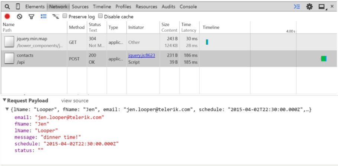This screenshot has height=166, width=338.
Task: Collapse the JSON payload object tree
Action: pyautogui.click(x=7, y=109)
